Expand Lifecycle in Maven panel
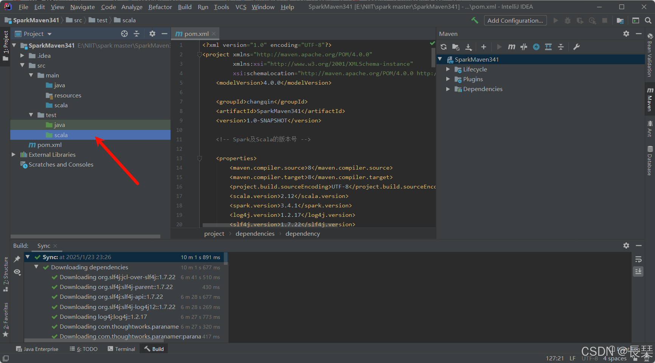Image resolution: width=655 pixels, height=363 pixels. coord(448,69)
